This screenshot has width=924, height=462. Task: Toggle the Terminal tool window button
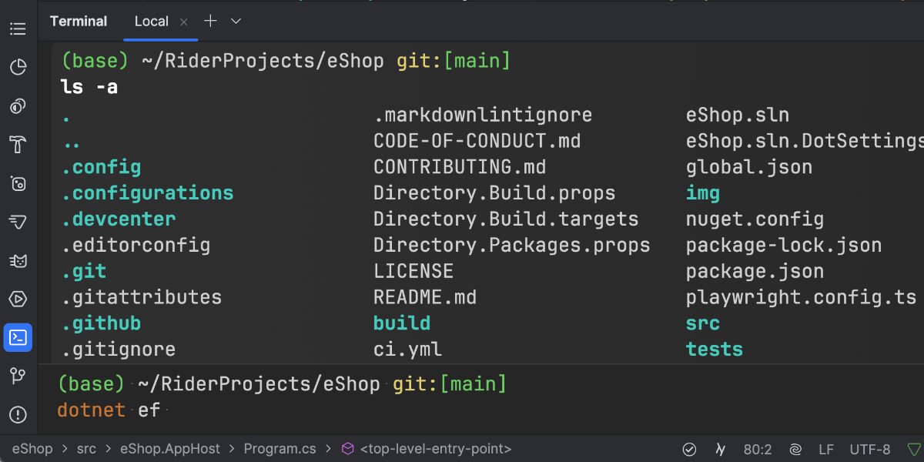(x=18, y=337)
